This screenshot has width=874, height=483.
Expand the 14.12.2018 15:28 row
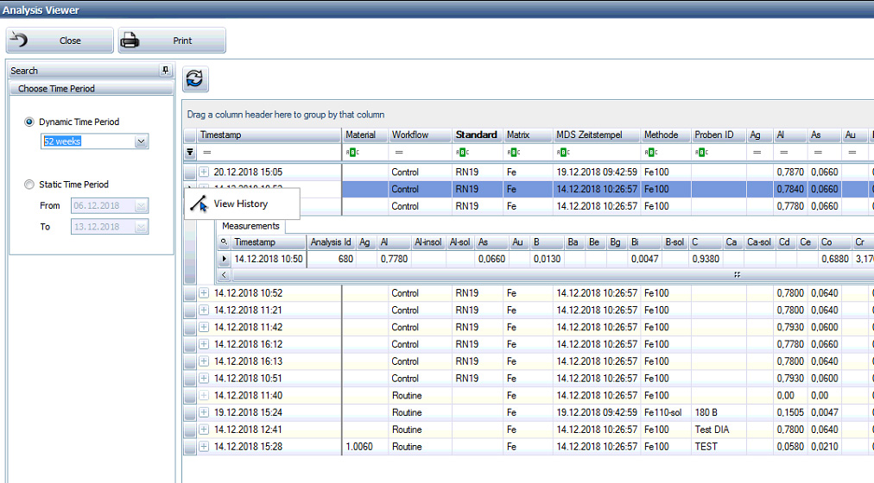pyautogui.click(x=205, y=447)
